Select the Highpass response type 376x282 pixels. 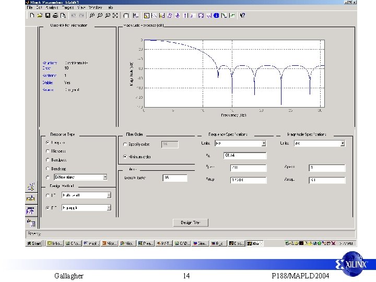tap(49, 151)
